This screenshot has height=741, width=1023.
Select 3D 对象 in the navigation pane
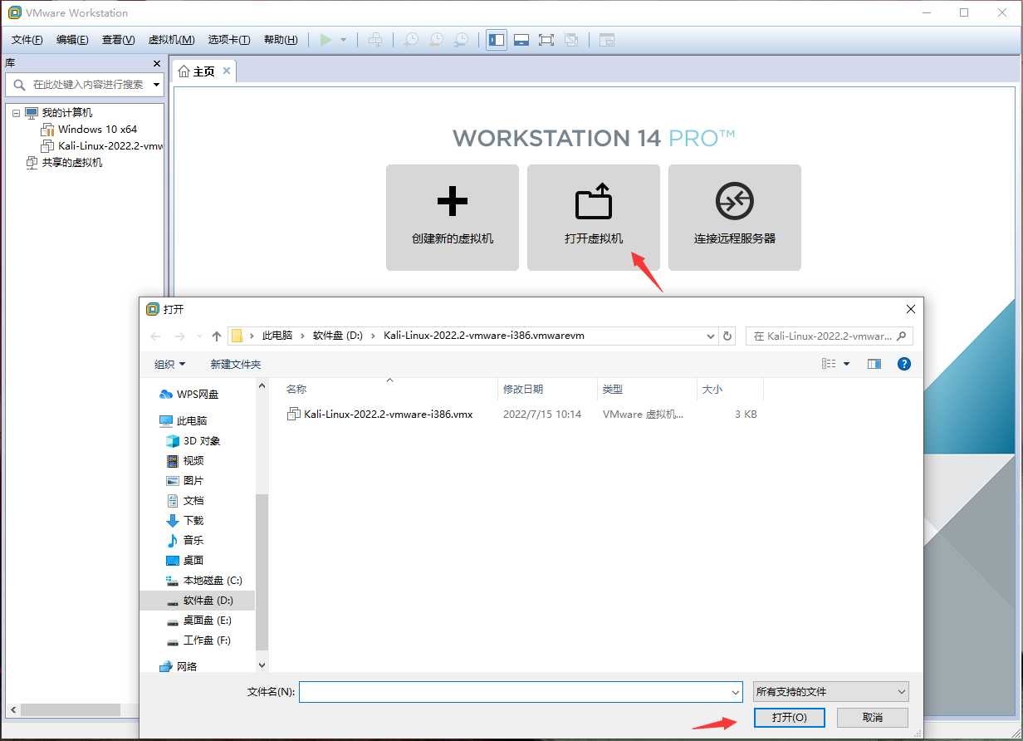[202, 440]
